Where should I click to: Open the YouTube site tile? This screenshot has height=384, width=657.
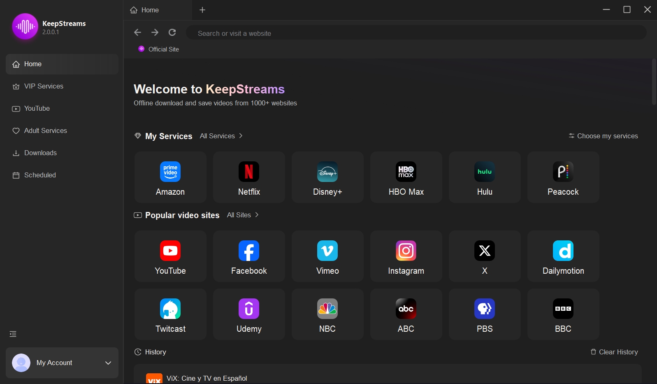coord(170,256)
